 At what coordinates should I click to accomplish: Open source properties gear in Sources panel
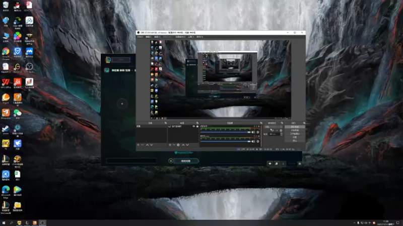(178, 145)
